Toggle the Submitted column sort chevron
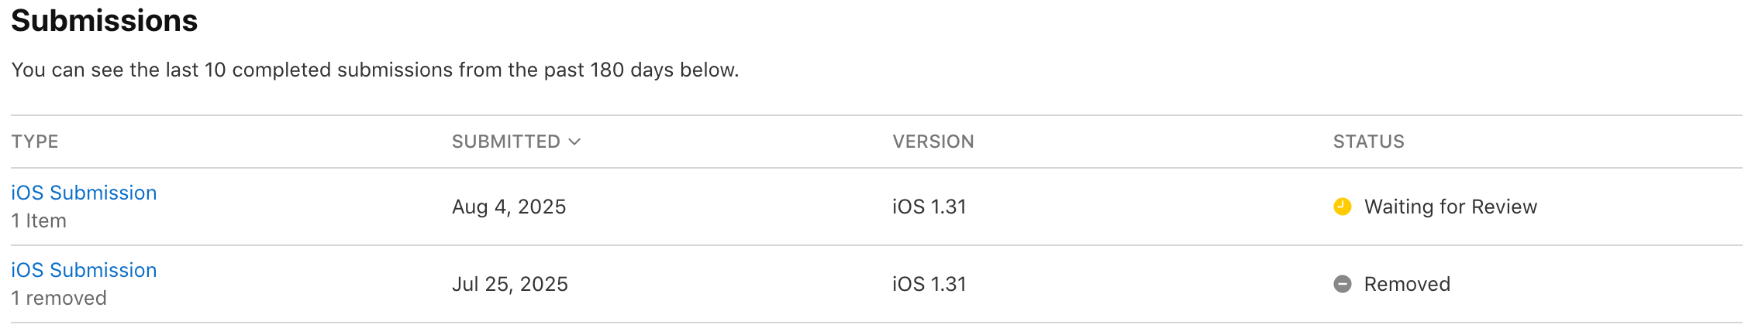This screenshot has height=328, width=1755. (x=574, y=142)
